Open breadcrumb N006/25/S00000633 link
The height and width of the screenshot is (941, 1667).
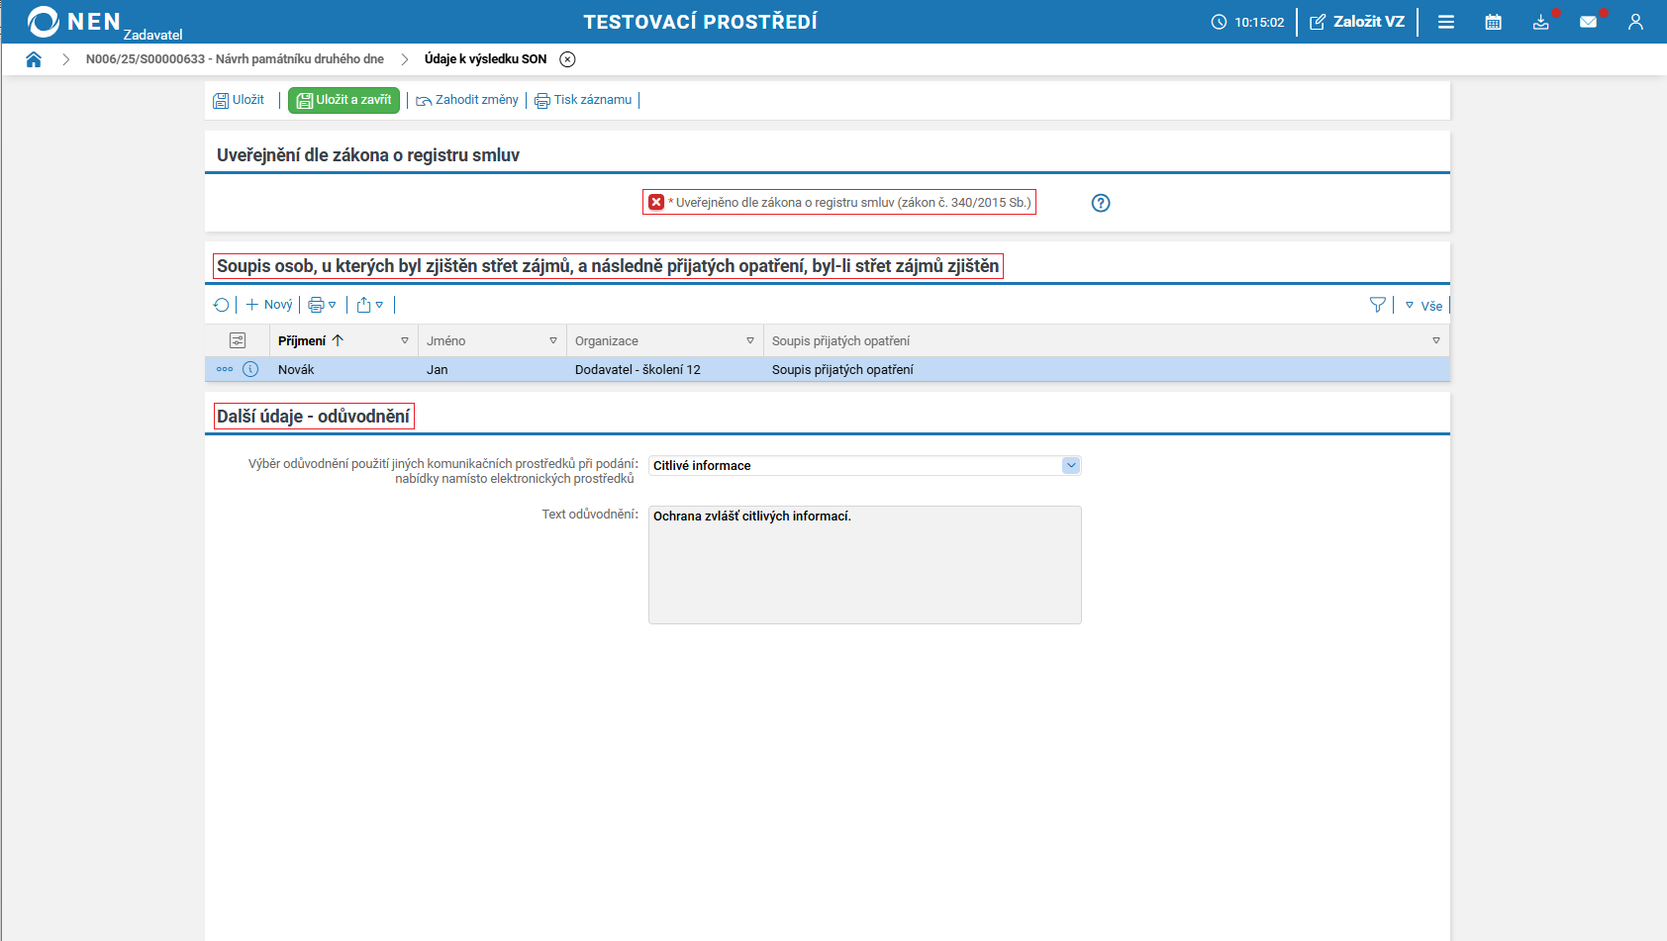pos(235,59)
